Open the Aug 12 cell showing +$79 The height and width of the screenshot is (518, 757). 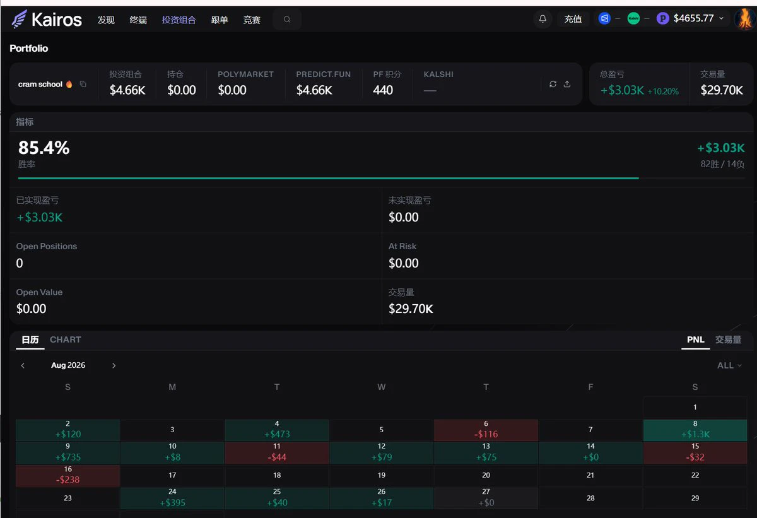pos(382,452)
